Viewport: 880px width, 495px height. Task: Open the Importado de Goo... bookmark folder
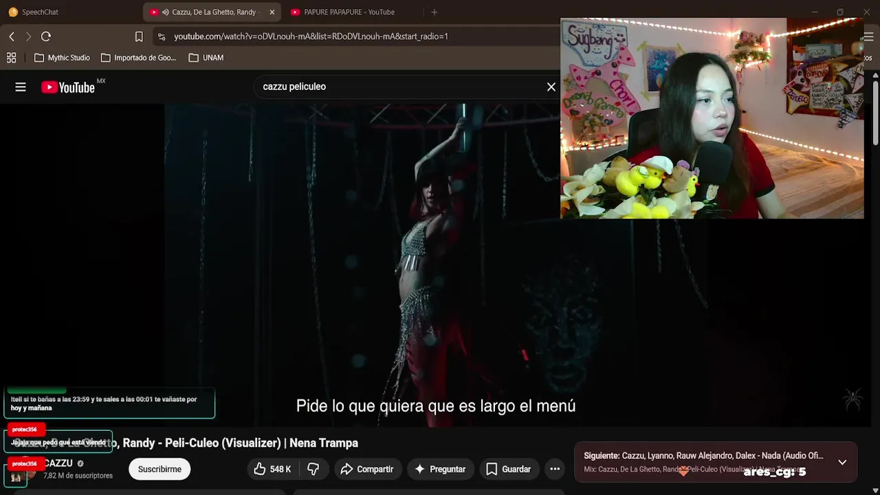point(138,58)
